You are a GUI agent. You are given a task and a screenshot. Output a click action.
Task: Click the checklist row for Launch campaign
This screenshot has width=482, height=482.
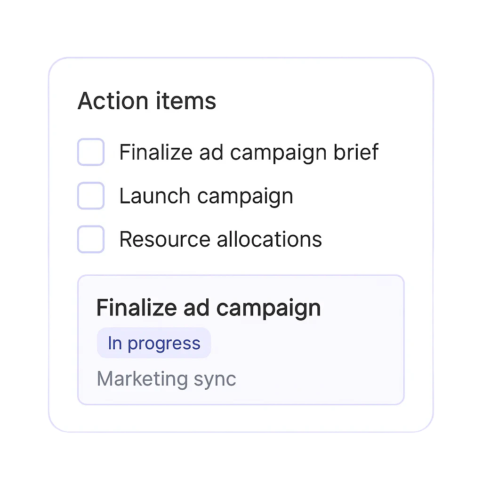coord(188,195)
